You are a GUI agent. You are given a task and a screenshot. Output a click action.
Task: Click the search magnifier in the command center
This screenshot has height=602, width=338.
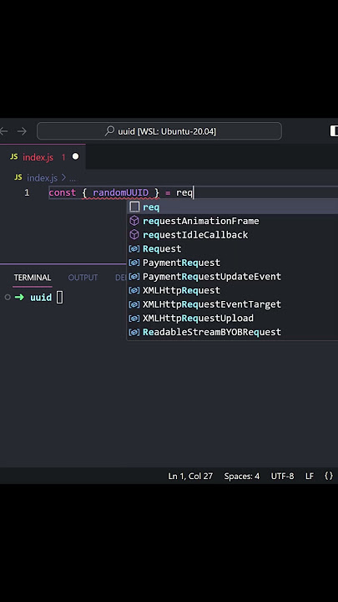click(x=109, y=131)
